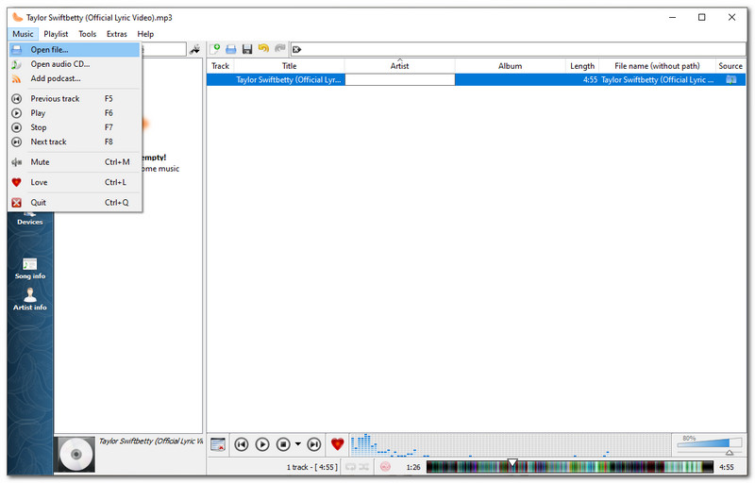Toggle the repeat mode icon
Image resolution: width=755 pixels, height=483 pixels.
coord(350,467)
